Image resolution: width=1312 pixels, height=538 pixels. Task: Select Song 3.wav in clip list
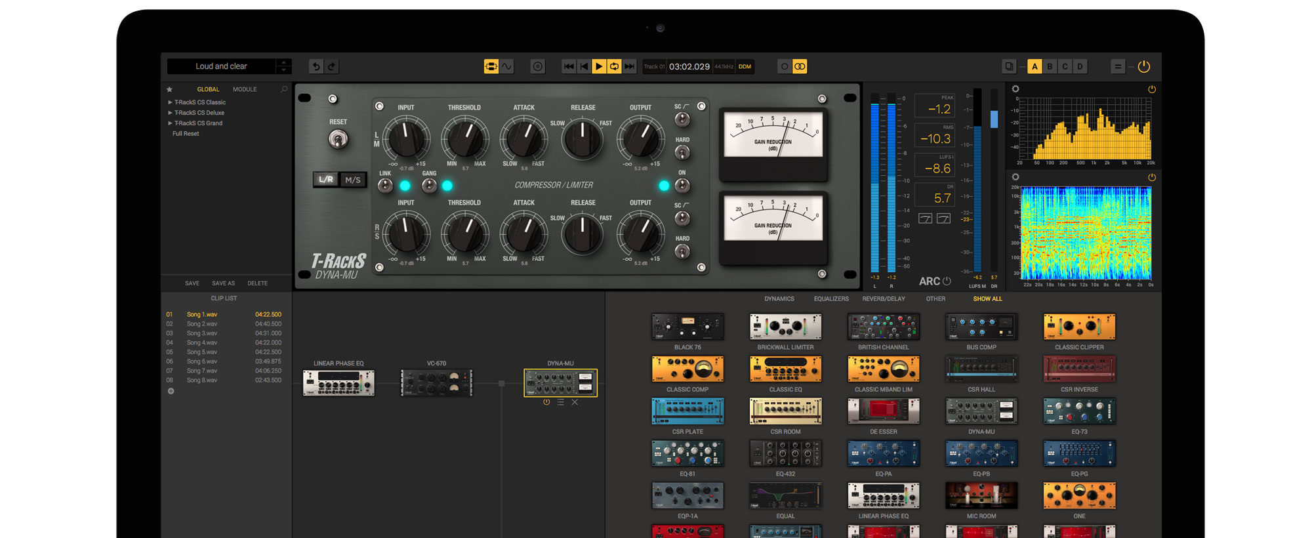(x=224, y=333)
